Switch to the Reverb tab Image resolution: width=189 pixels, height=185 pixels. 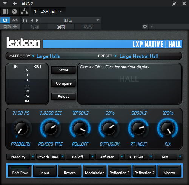70,171
